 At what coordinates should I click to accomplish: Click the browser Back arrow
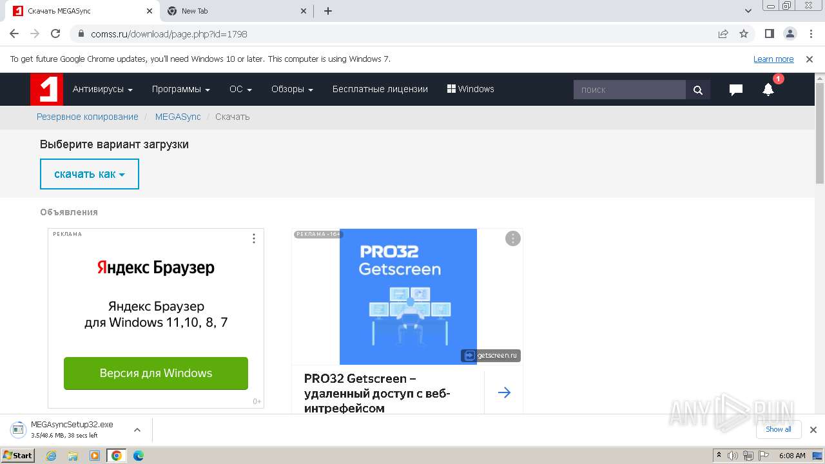click(14, 34)
